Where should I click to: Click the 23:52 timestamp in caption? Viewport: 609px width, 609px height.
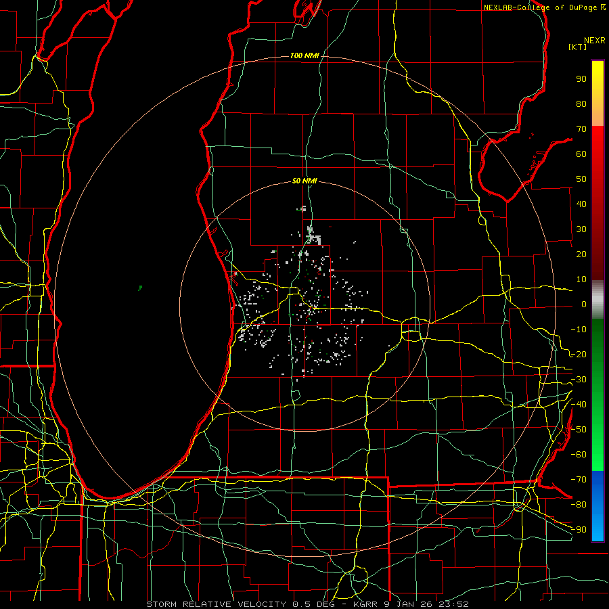(454, 604)
